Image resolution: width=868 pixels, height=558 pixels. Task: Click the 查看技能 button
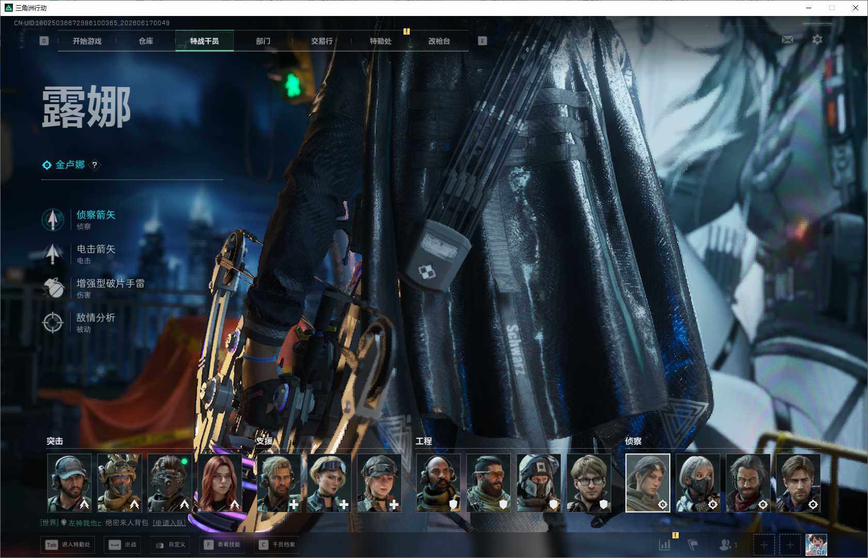[222, 545]
